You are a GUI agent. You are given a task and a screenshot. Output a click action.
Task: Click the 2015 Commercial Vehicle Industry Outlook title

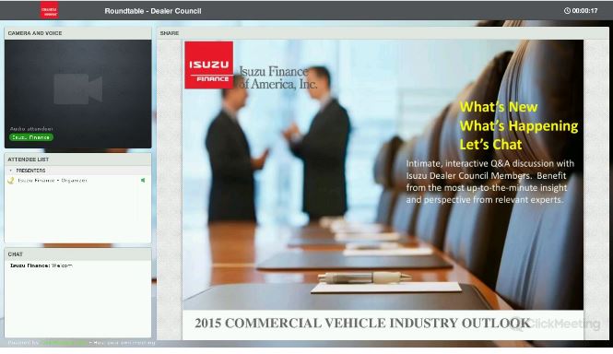pos(362,323)
